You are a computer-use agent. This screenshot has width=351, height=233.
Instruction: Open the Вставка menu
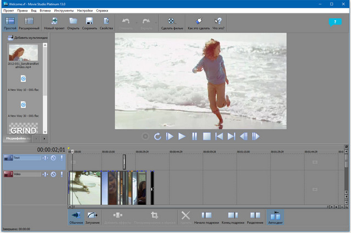(45, 10)
